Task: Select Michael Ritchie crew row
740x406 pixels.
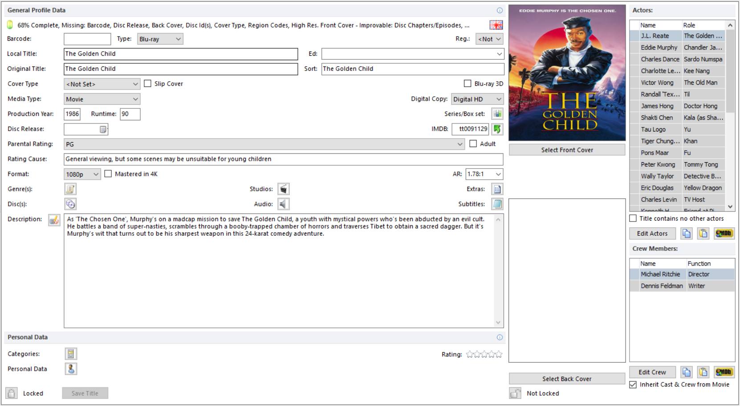Action: (682, 274)
